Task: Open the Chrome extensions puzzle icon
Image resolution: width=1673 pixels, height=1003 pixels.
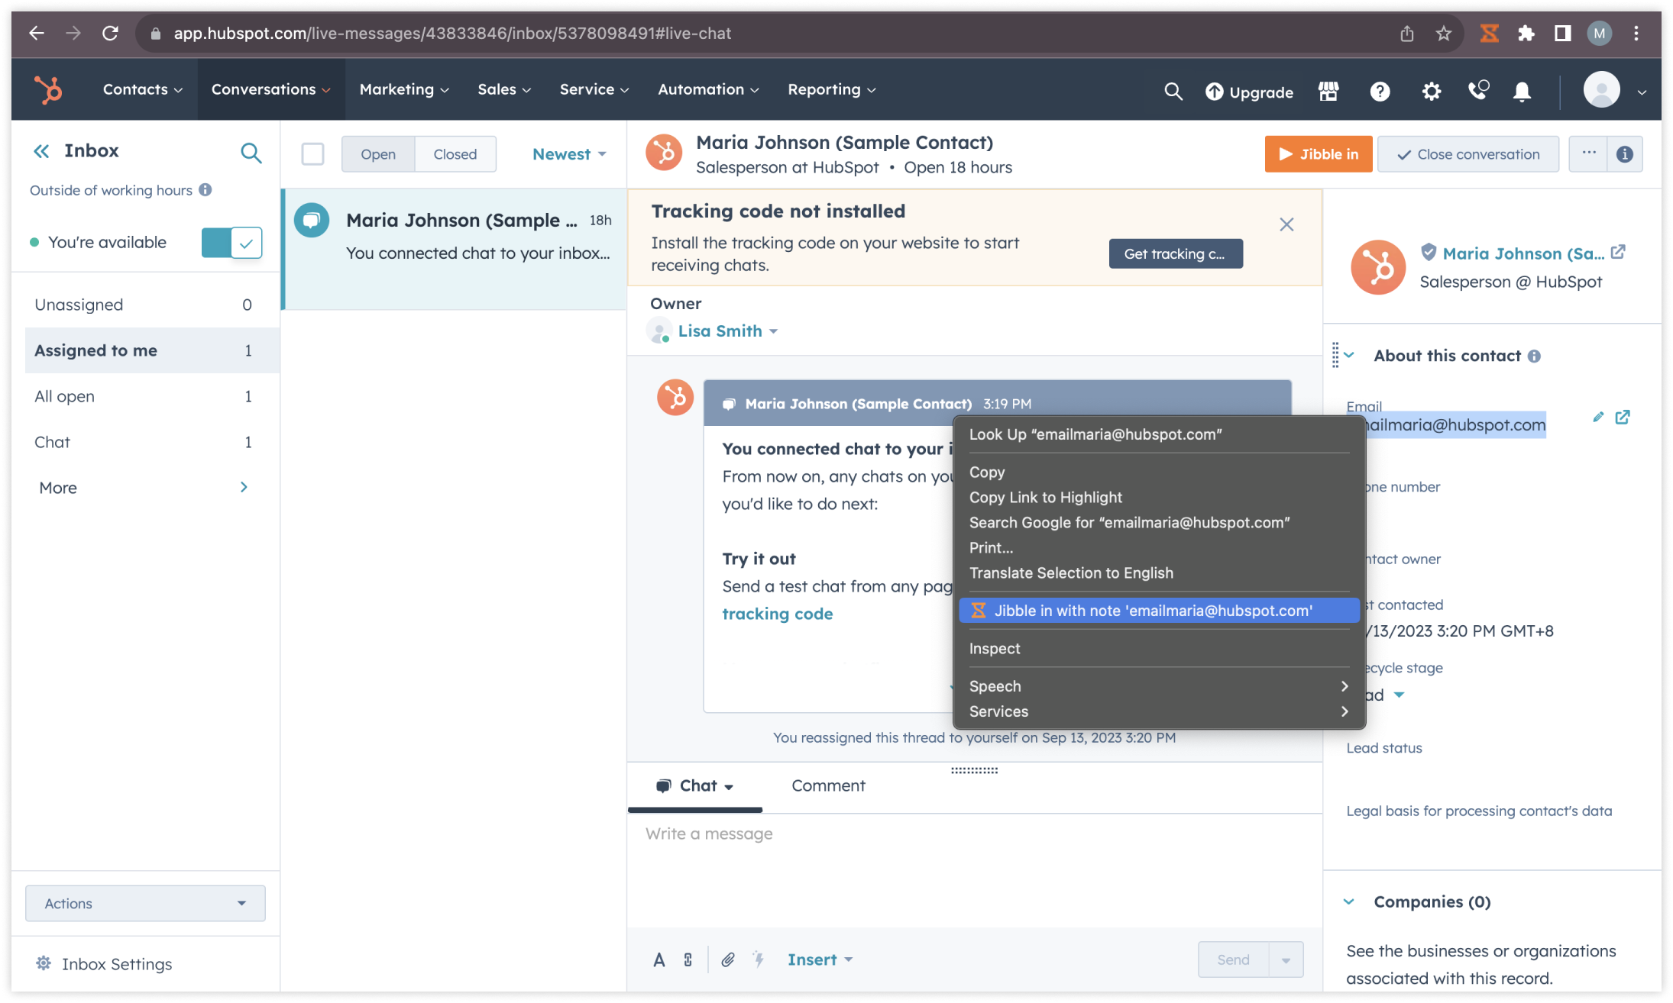Action: [x=1526, y=34]
